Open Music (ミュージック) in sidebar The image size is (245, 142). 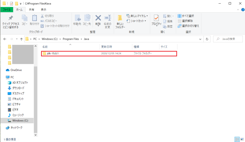pos(16,115)
